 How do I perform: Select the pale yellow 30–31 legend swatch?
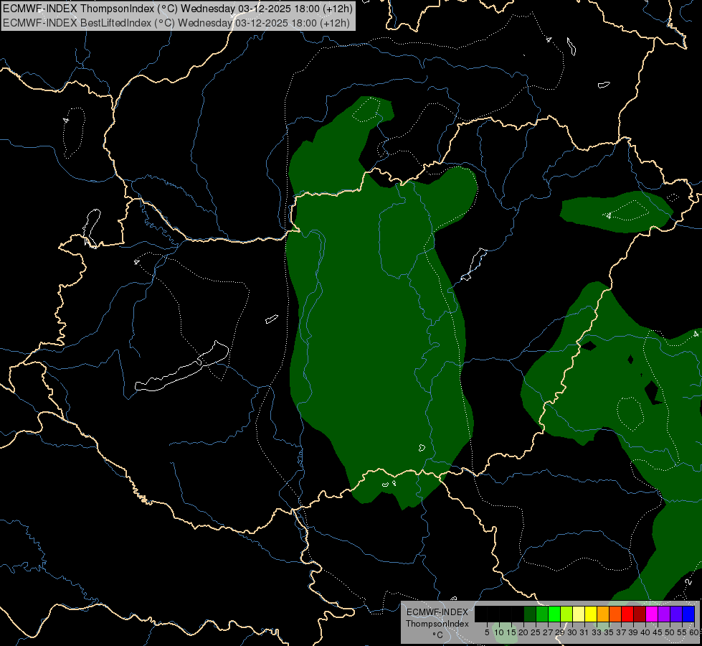pyautogui.click(x=579, y=614)
